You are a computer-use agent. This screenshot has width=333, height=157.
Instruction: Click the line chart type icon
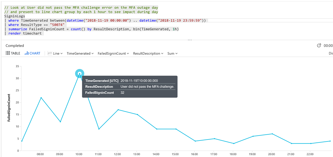pyautogui.click(x=50, y=53)
